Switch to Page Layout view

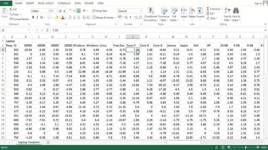[223, 147]
